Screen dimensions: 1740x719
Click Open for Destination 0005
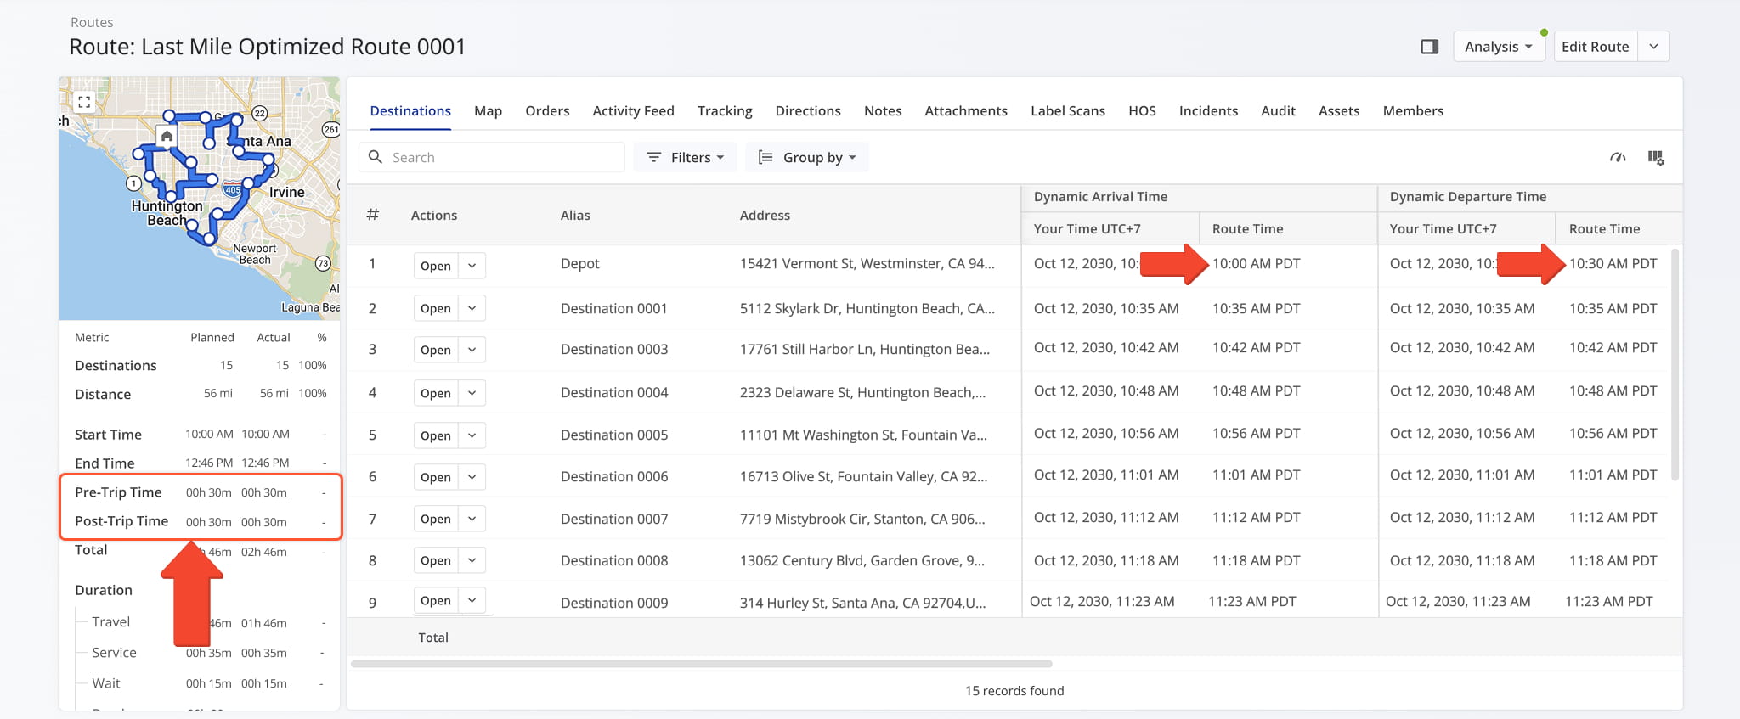436,435
